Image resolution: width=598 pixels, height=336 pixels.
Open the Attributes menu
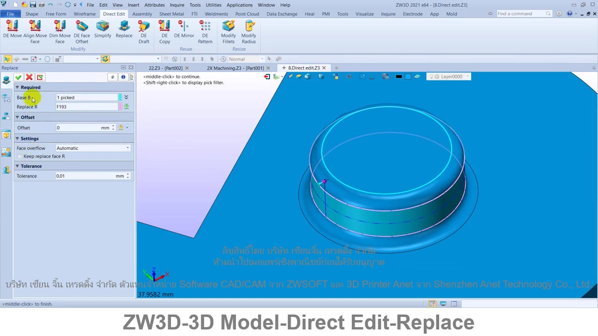155,5
